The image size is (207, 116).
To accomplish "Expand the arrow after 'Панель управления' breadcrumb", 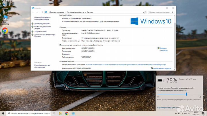I will point(65,12).
